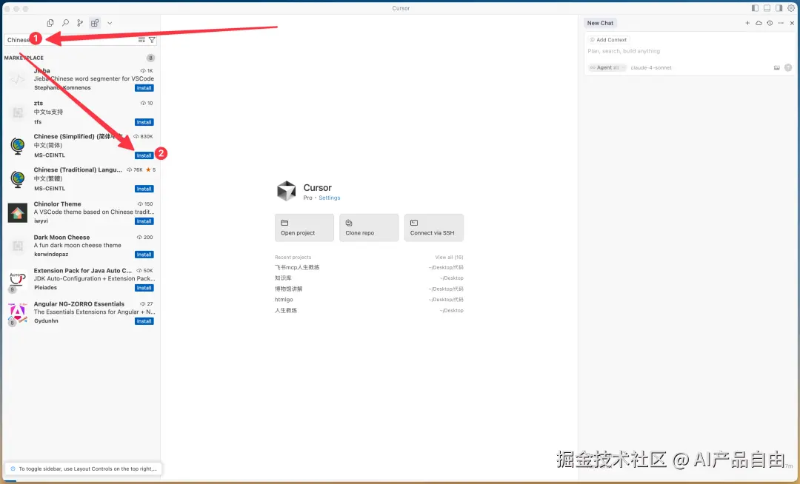The height and width of the screenshot is (484, 800).
Task: Open recent project htmlgo
Action: coord(284,300)
